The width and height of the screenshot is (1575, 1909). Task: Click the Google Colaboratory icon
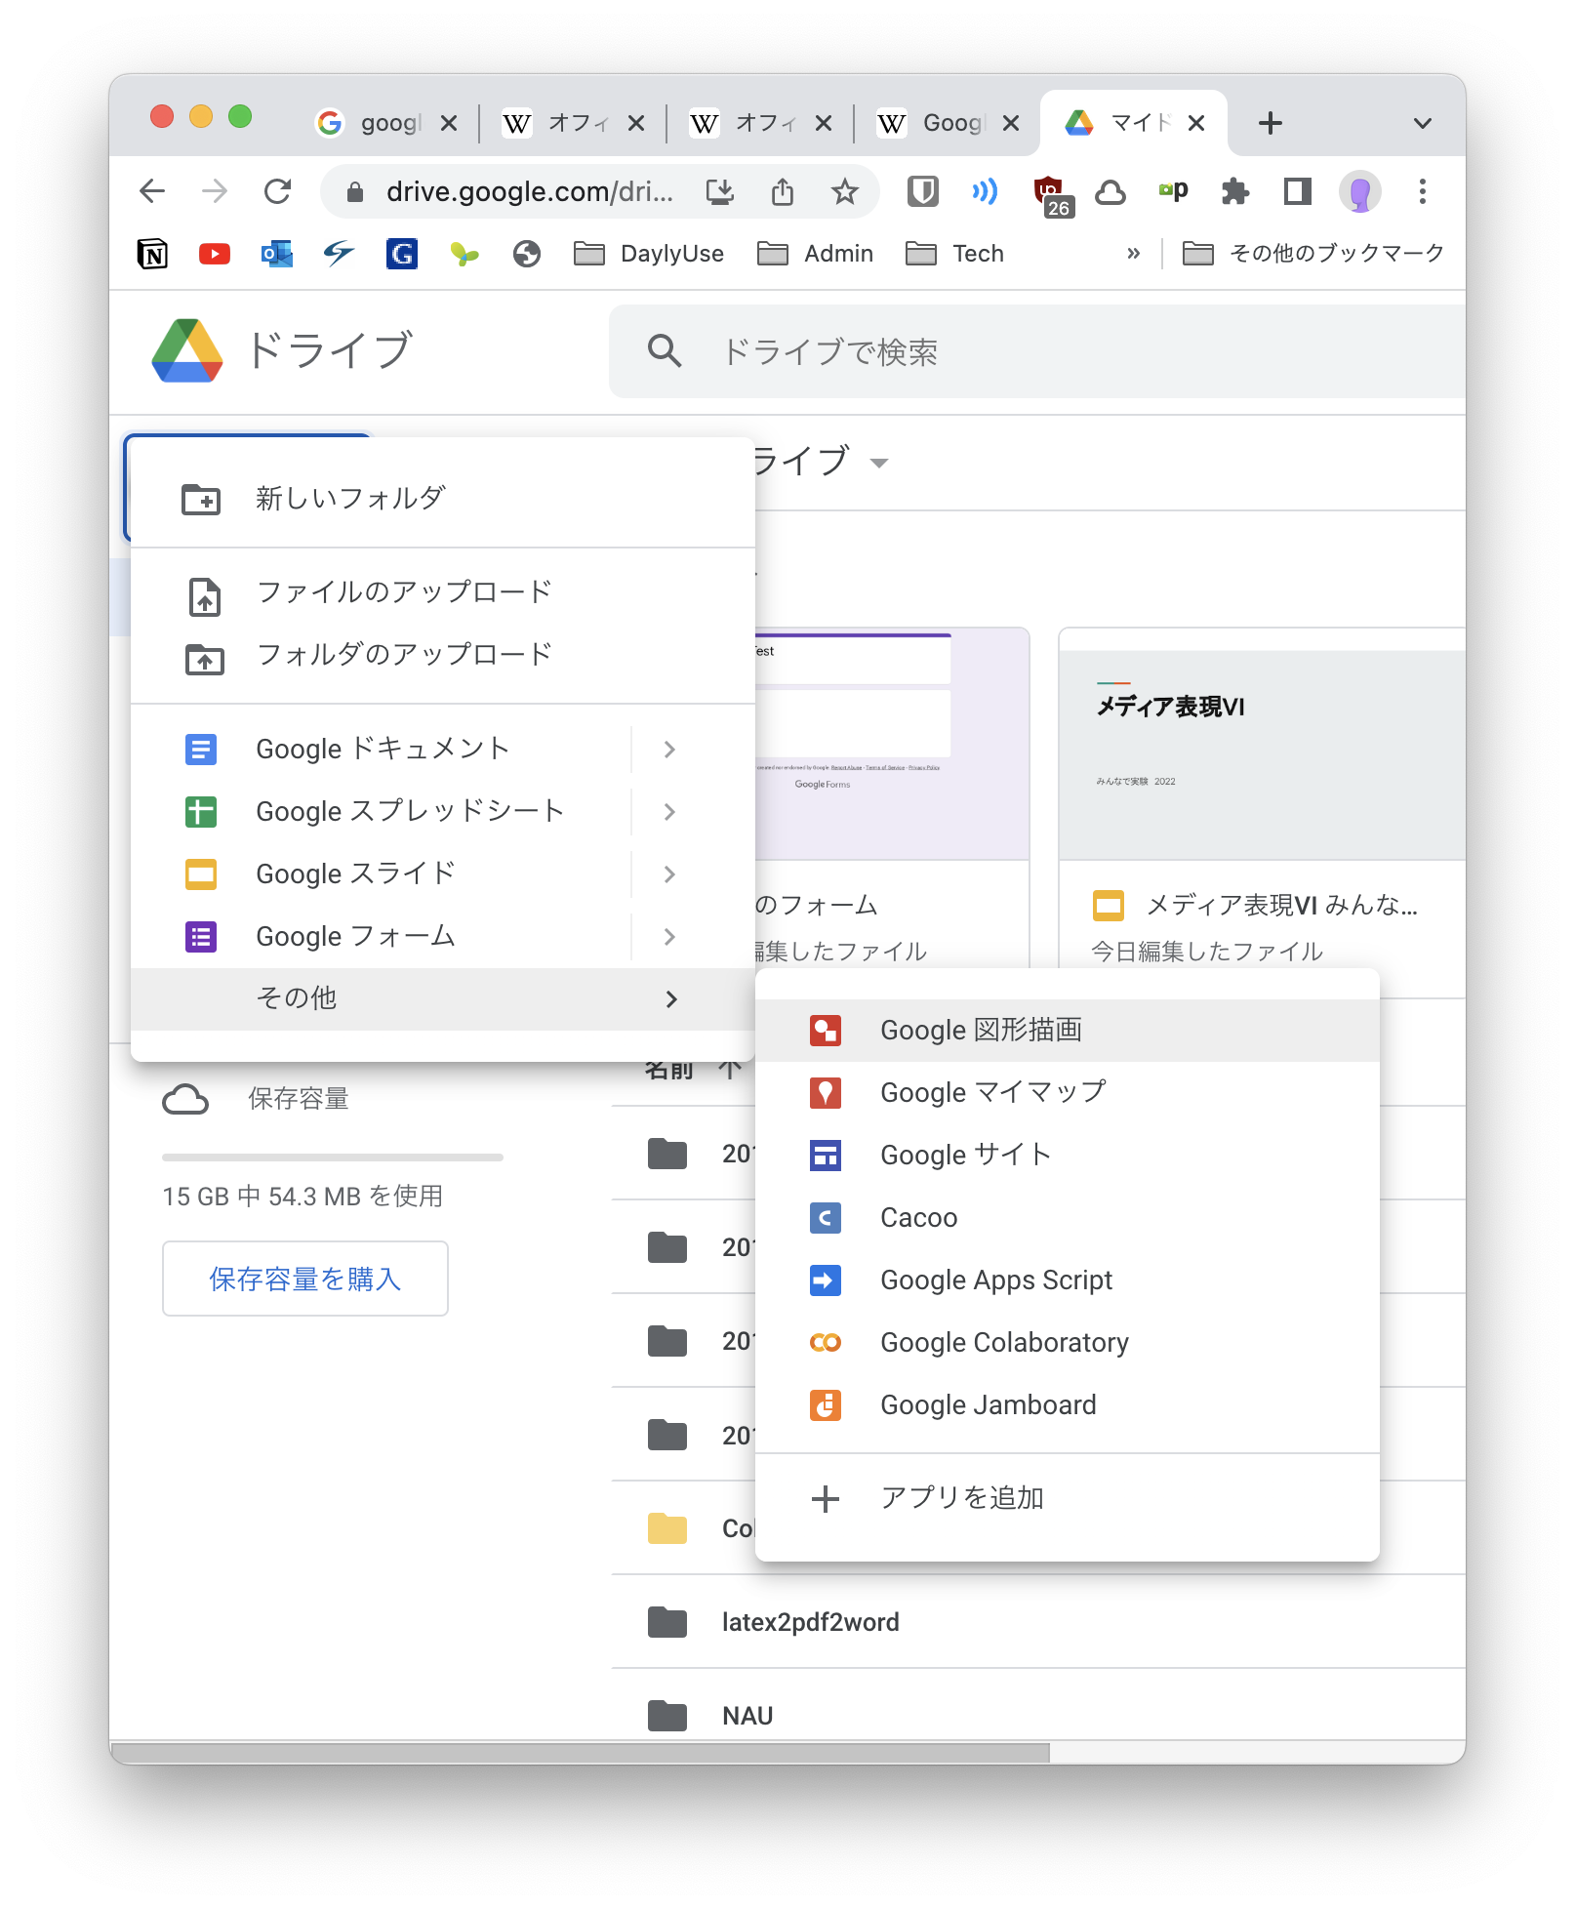[x=826, y=1343]
